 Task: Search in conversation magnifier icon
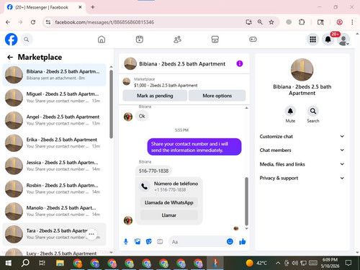pyautogui.click(x=313, y=111)
